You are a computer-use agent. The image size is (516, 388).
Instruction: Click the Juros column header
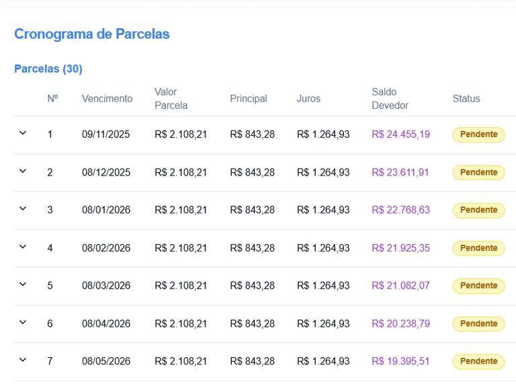point(308,99)
